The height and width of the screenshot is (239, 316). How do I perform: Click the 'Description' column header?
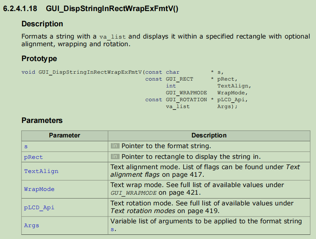209,135
